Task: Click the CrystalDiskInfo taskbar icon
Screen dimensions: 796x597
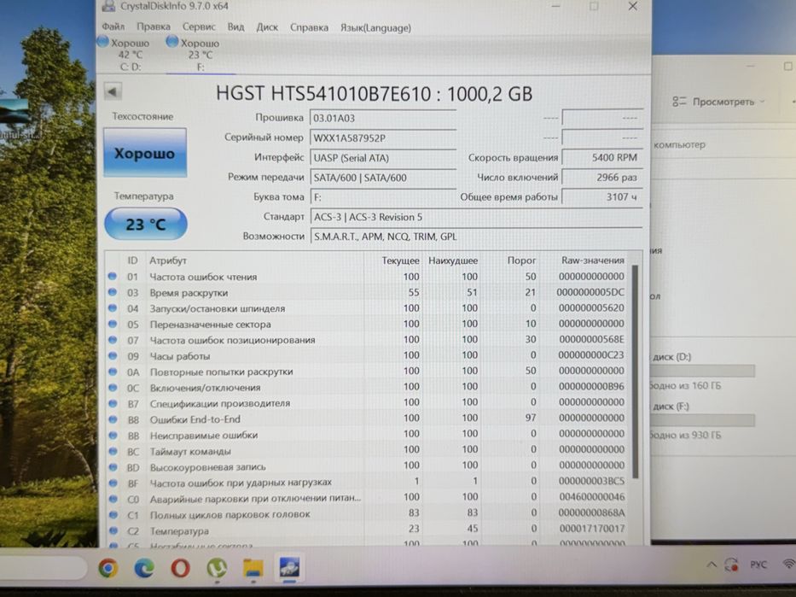Action: tap(289, 567)
